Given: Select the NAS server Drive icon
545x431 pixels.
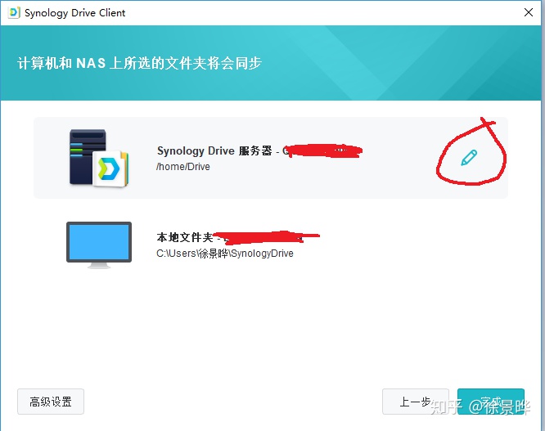Looking at the screenshot, I should coord(99,158).
